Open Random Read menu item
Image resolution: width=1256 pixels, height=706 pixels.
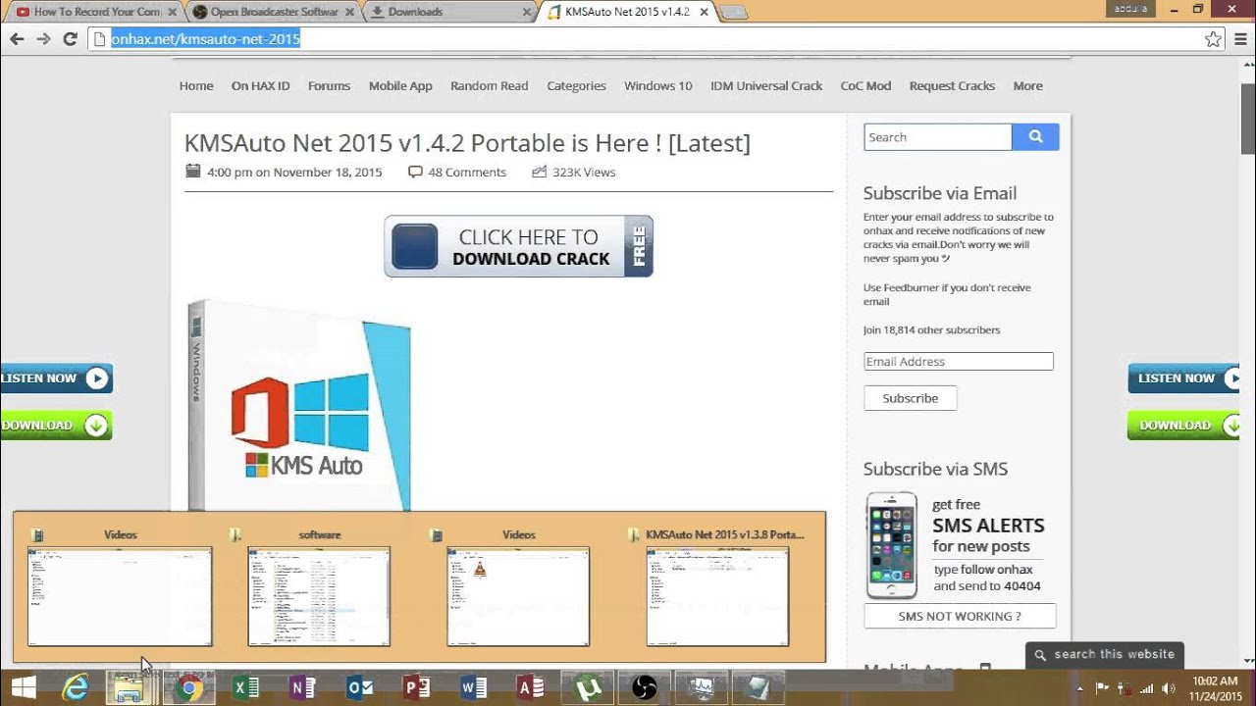(490, 85)
